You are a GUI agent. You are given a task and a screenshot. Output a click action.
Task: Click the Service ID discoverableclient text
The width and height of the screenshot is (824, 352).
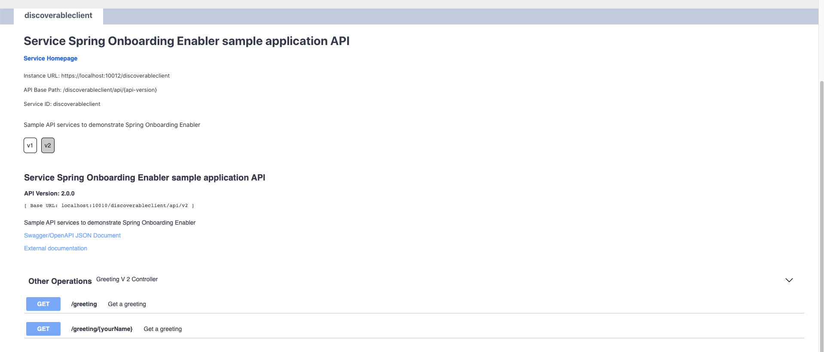pyautogui.click(x=62, y=104)
